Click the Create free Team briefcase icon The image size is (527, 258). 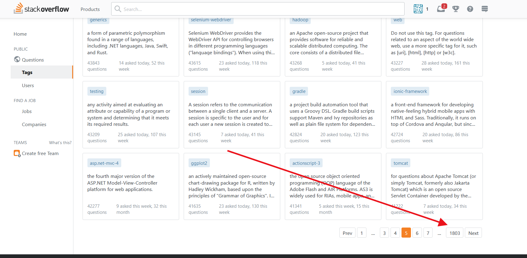17,153
